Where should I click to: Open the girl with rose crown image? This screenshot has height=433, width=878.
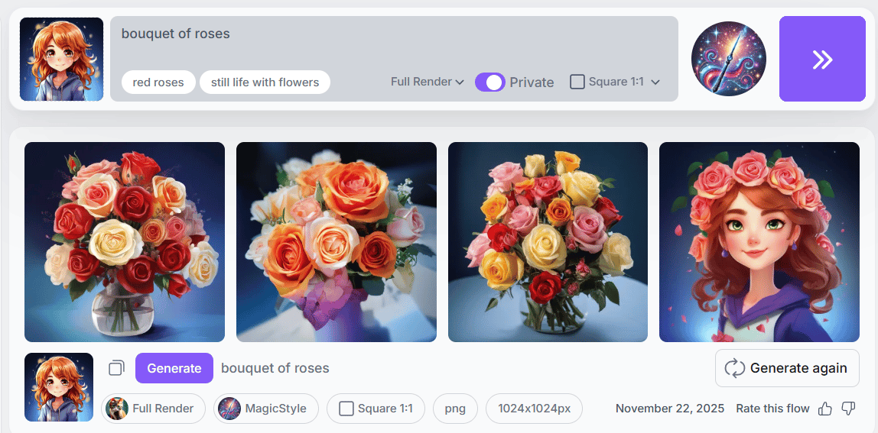pos(759,242)
